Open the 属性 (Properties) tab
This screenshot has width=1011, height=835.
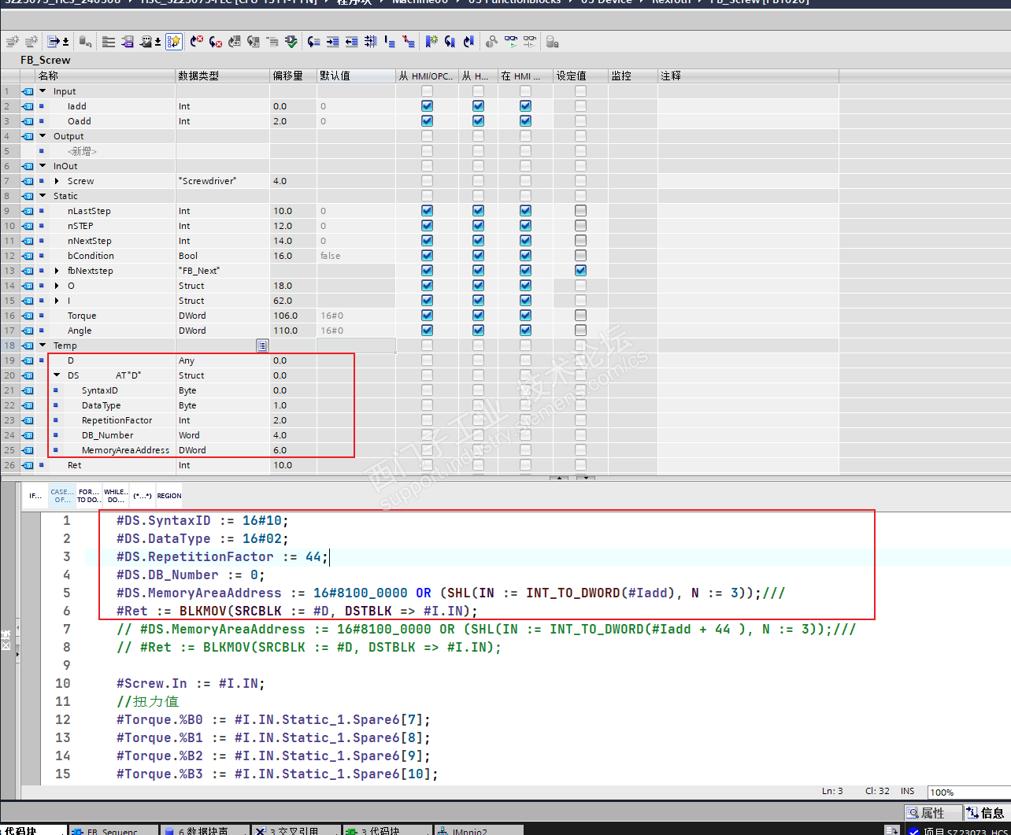tap(933, 813)
